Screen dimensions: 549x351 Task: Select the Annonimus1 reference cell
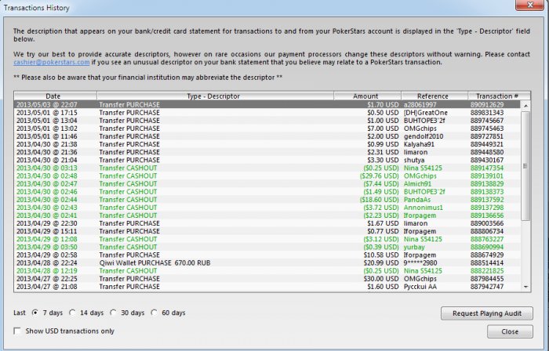(424, 208)
